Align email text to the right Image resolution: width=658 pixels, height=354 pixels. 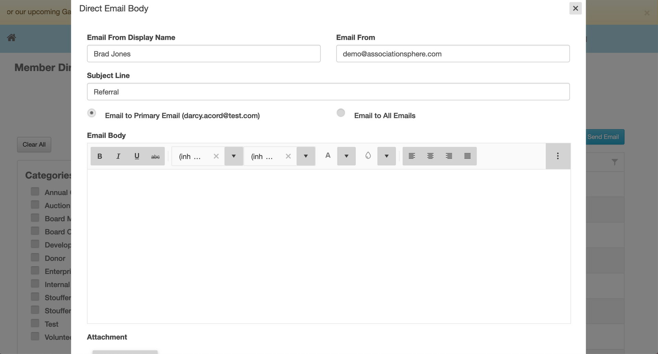(449, 156)
